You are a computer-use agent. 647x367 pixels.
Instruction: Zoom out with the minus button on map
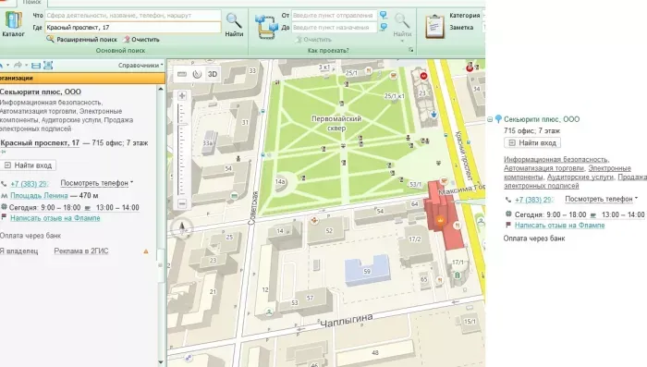(182, 203)
